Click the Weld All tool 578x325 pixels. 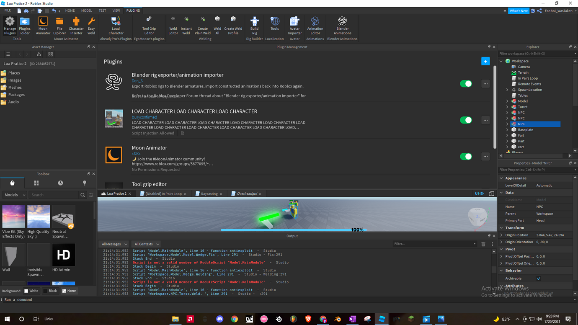click(x=217, y=26)
